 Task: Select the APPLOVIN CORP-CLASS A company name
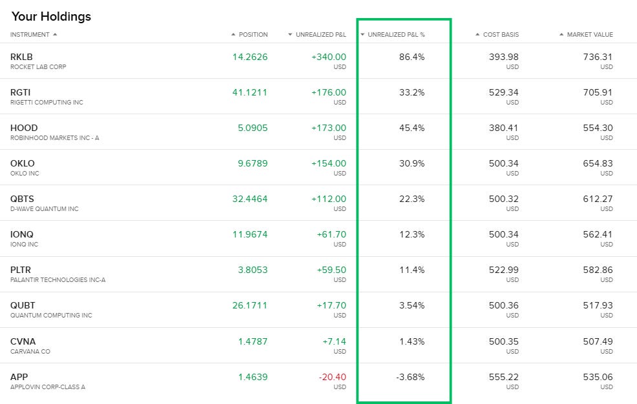(x=48, y=387)
